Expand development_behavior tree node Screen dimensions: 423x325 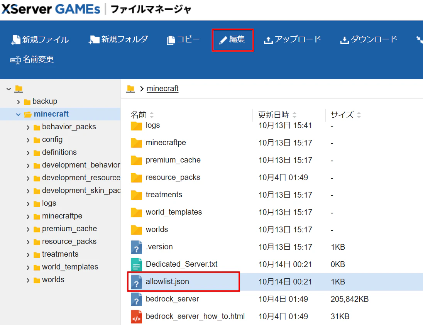pos(28,165)
